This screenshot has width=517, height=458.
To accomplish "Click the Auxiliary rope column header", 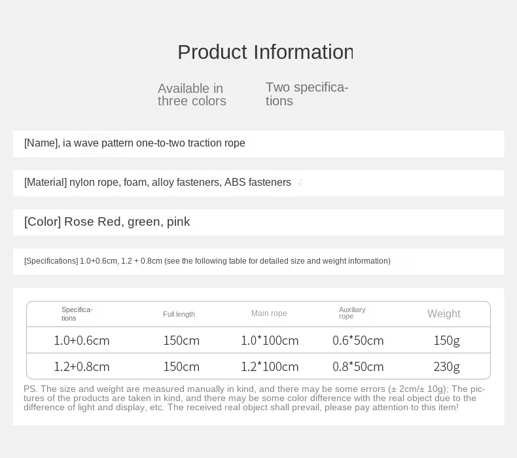I will (x=352, y=313).
